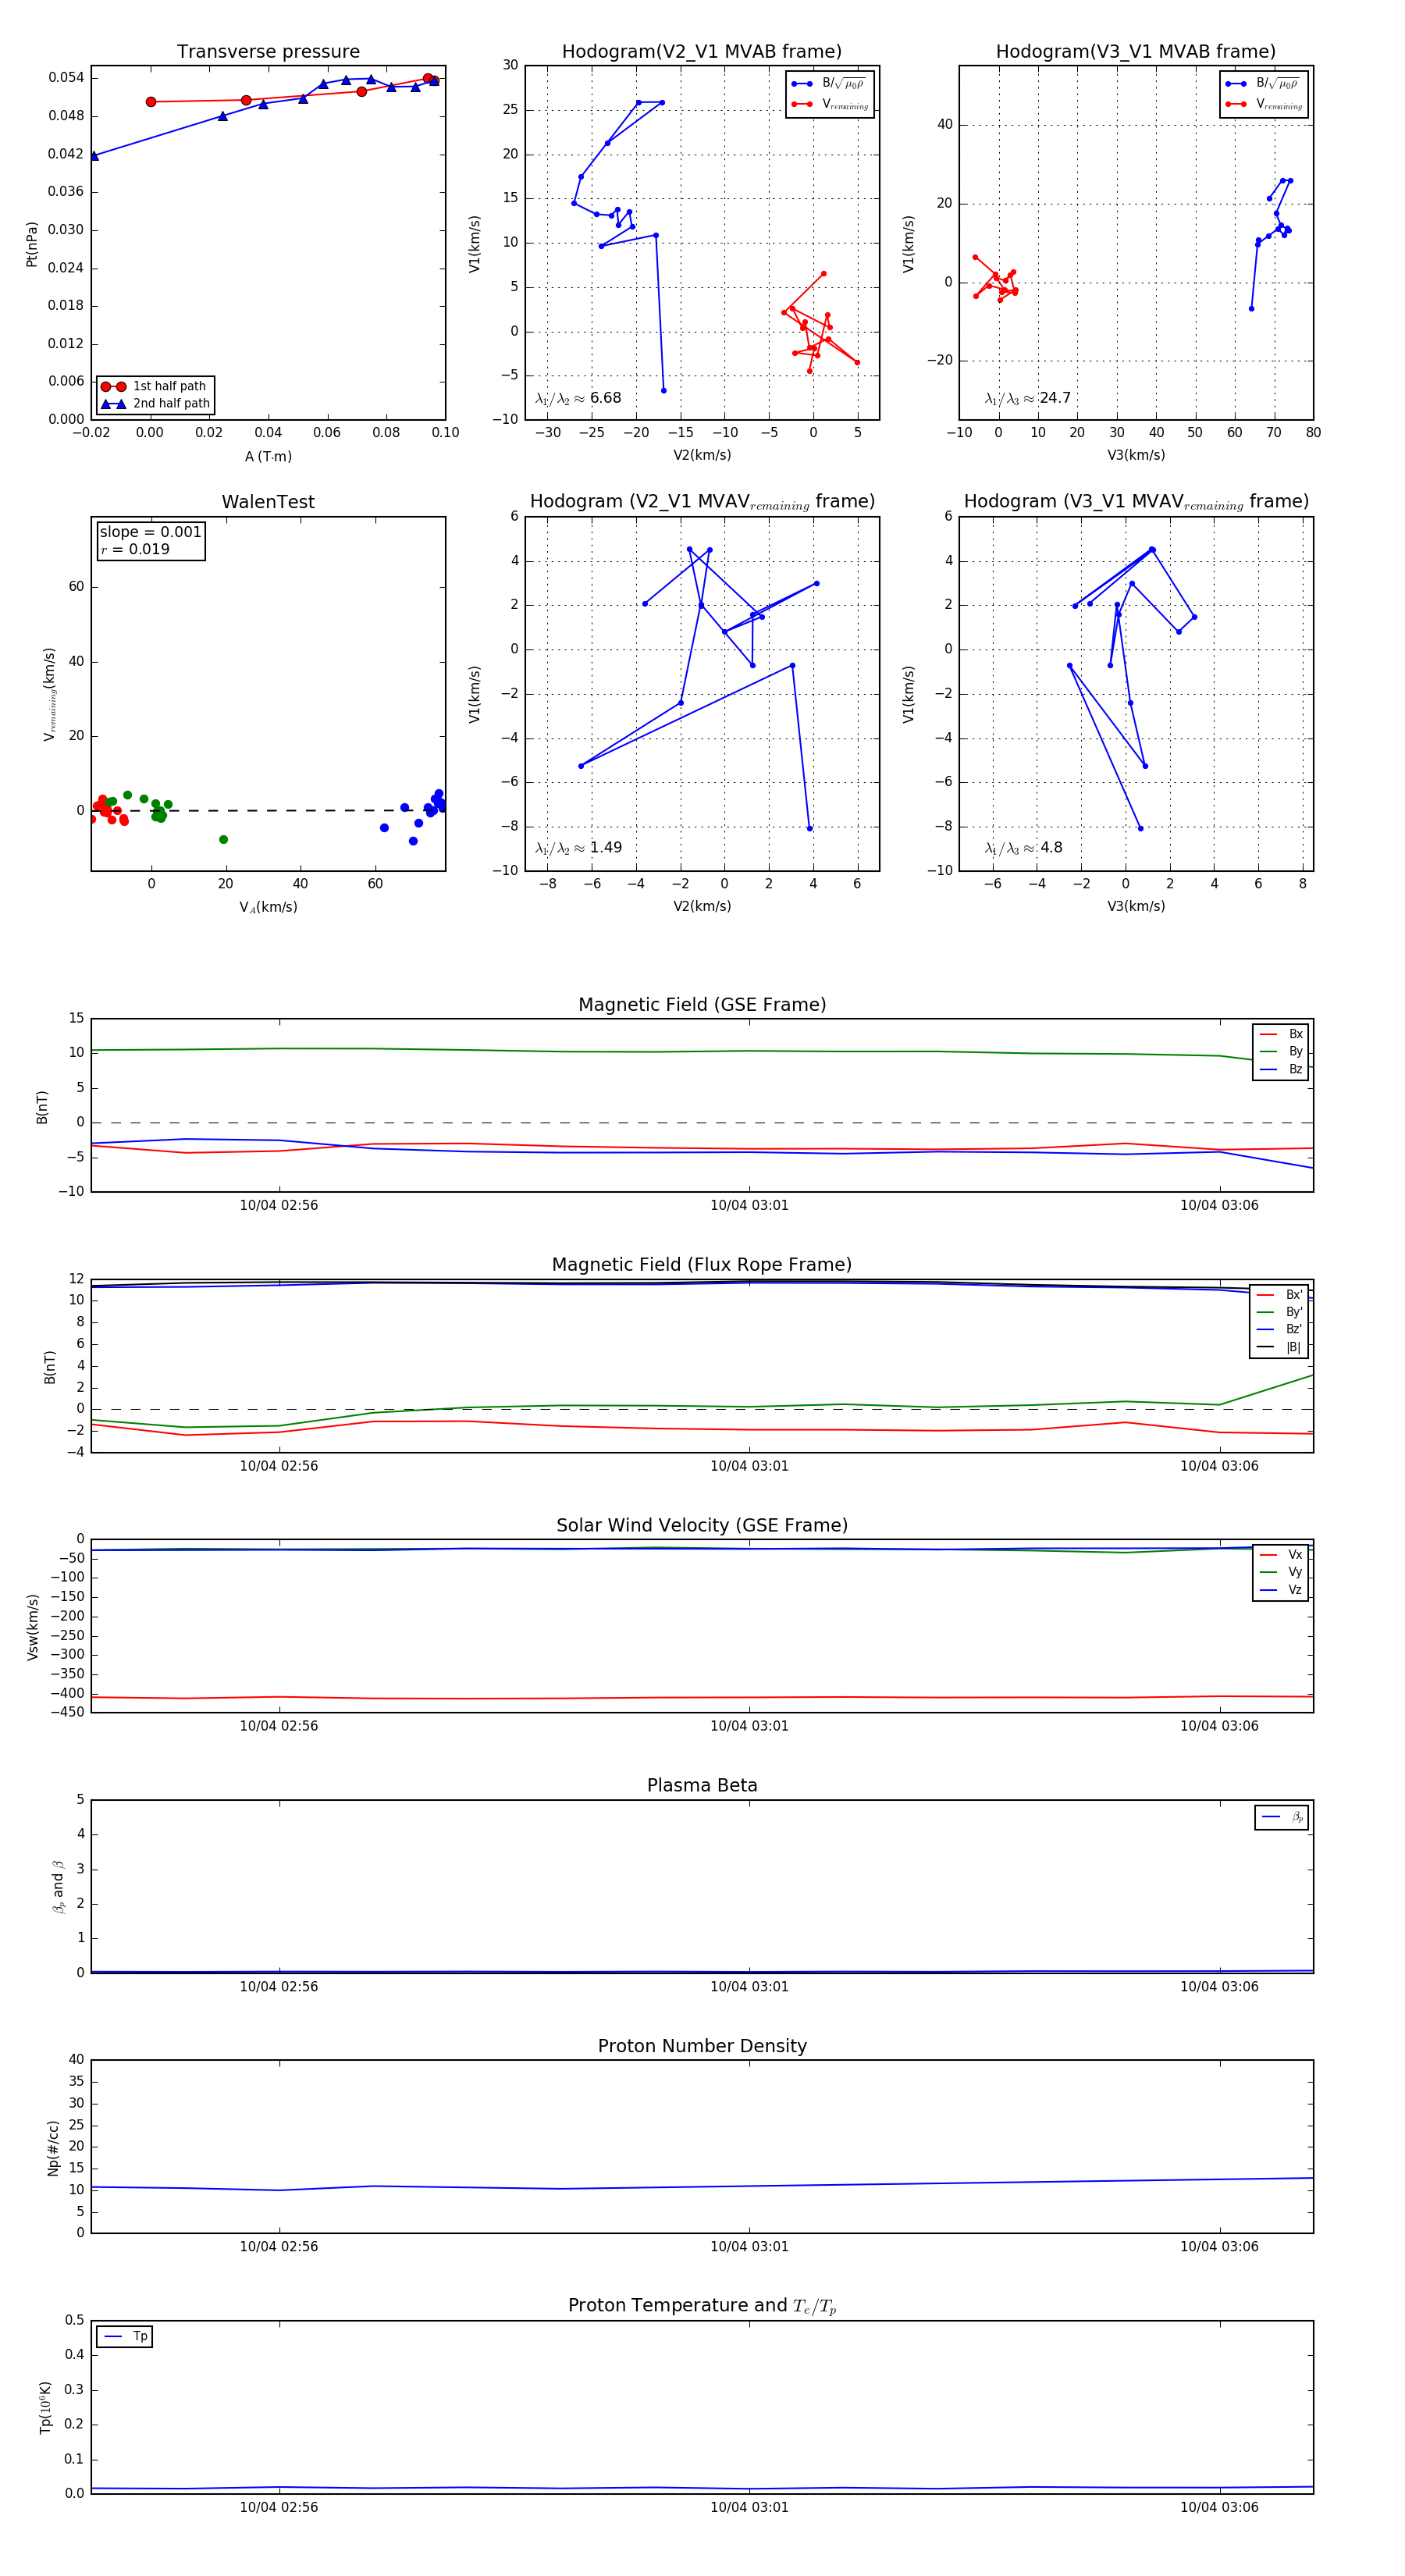
Task: Select the By' legend entry in flux rope plot
Action: pyautogui.click(x=1280, y=1312)
